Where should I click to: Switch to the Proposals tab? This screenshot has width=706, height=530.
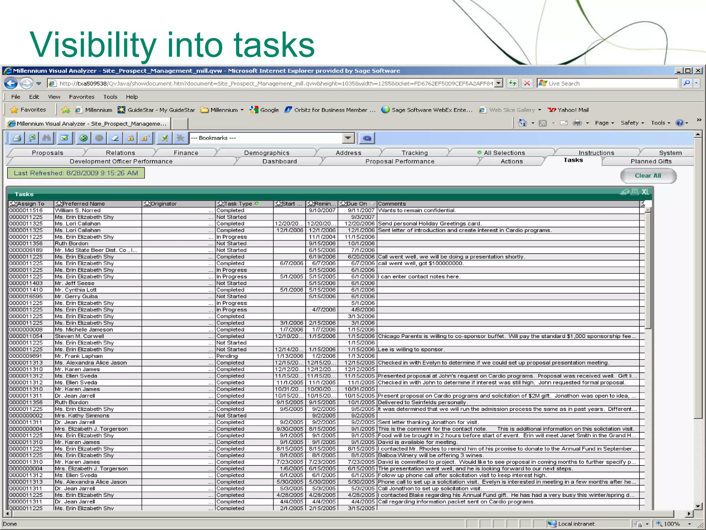(48, 153)
